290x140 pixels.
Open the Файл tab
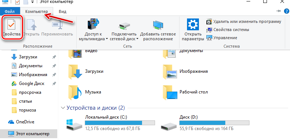point(10,11)
